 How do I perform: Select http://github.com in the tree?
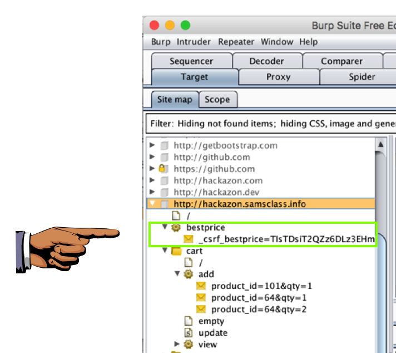[212, 157]
